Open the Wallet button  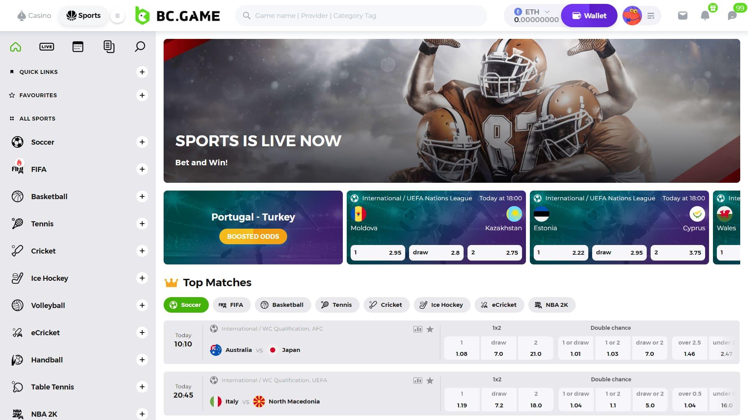click(589, 16)
